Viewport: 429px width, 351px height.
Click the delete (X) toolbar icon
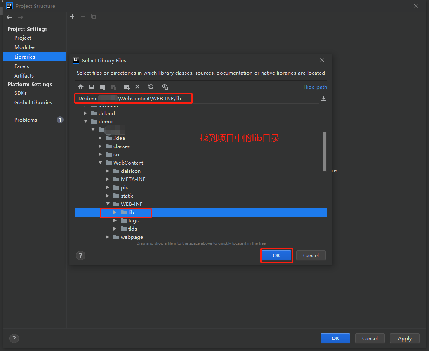coord(137,87)
